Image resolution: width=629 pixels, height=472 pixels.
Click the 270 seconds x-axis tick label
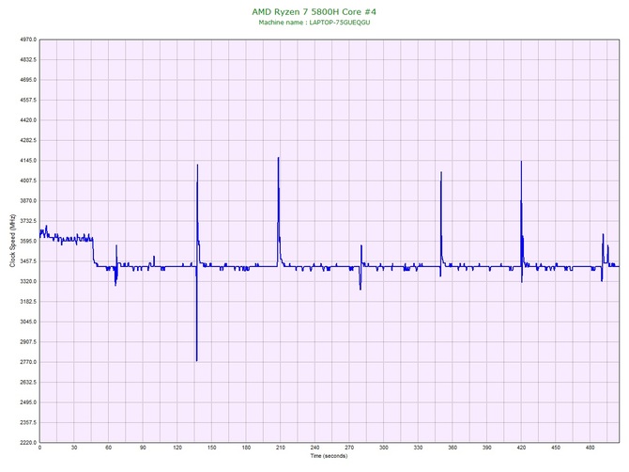349,448
